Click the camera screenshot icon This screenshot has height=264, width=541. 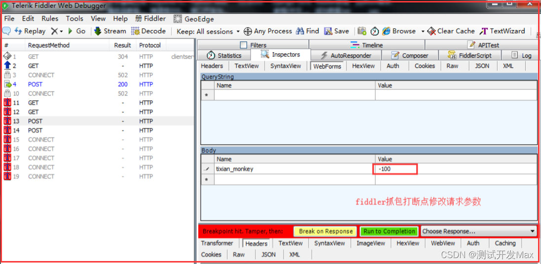click(361, 32)
